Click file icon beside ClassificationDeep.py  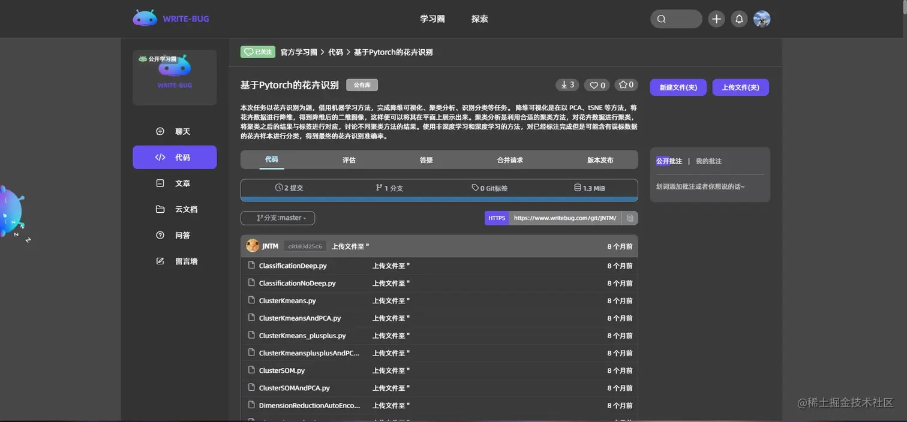(252, 265)
